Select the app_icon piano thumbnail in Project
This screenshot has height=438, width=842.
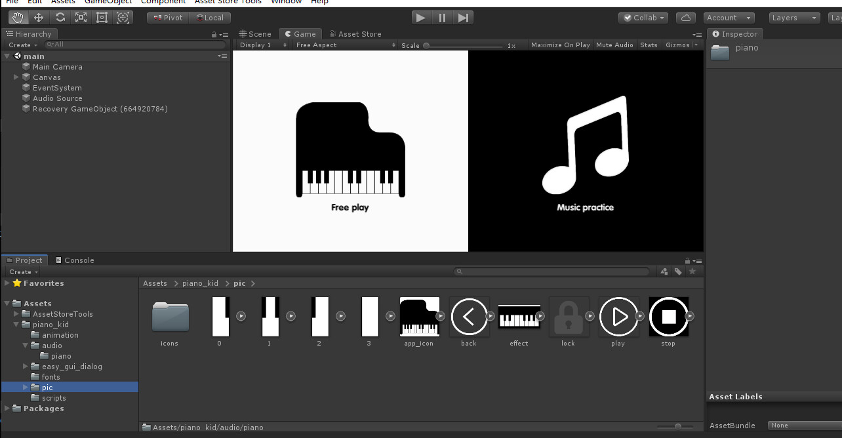[419, 316]
